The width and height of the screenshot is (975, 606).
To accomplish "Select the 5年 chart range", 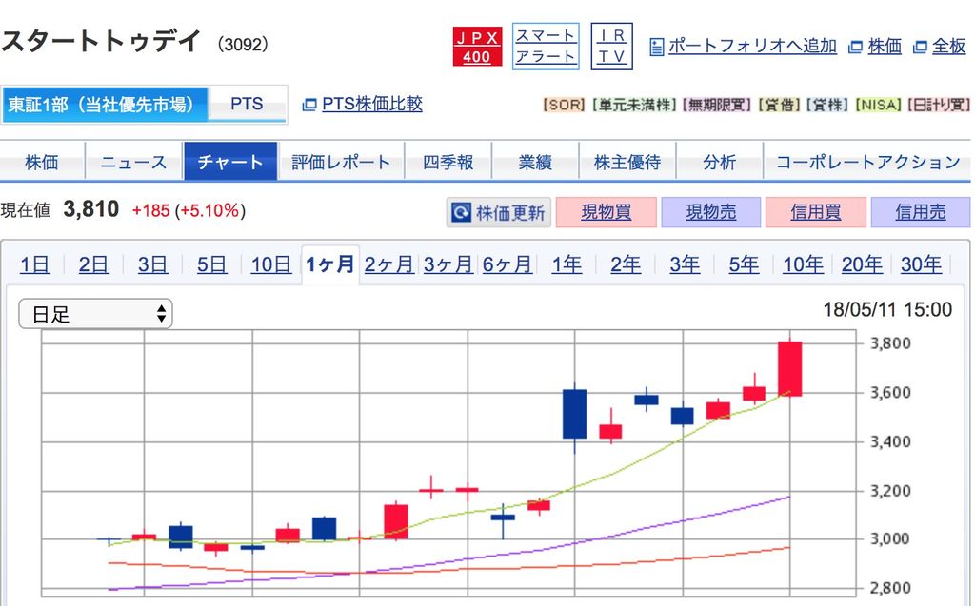I will (x=744, y=264).
